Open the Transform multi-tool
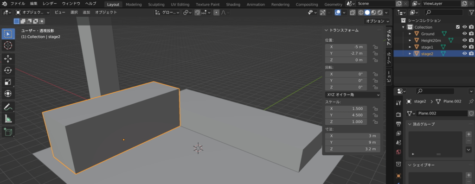475x184 pixels. tap(8, 94)
